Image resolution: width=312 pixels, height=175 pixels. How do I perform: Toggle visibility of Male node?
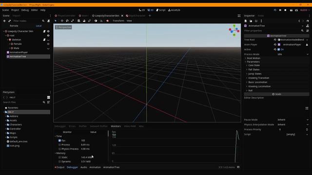coord(48,48)
